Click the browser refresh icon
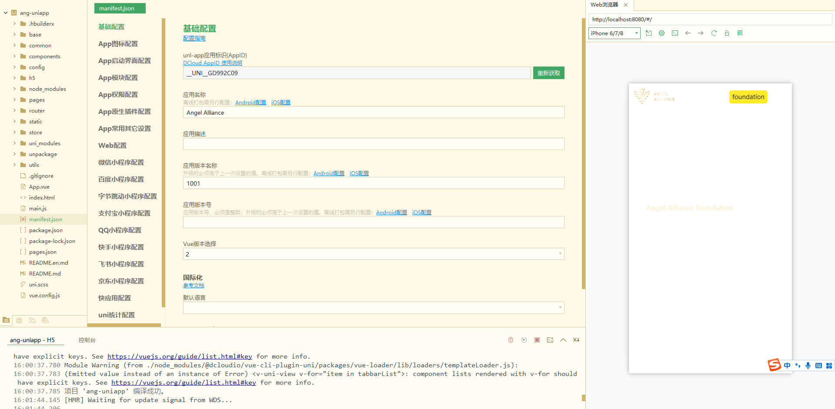This screenshot has width=835, height=409. (714, 33)
